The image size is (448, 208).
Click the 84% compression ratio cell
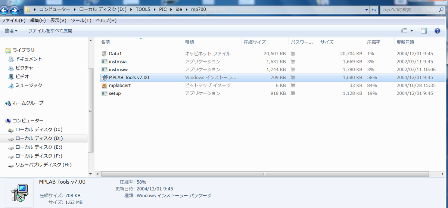pyautogui.click(x=372, y=86)
